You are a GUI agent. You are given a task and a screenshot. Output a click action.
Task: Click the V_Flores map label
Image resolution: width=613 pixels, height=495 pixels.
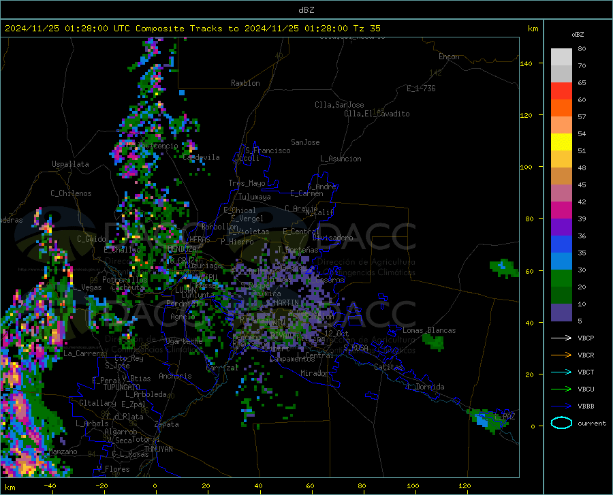coord(113,469)
